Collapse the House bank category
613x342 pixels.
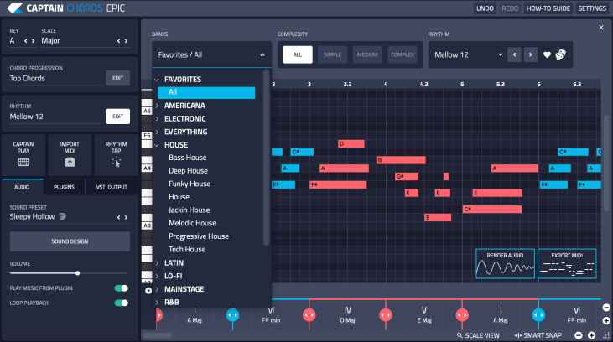pyautogui.click(x=157, y=145)
